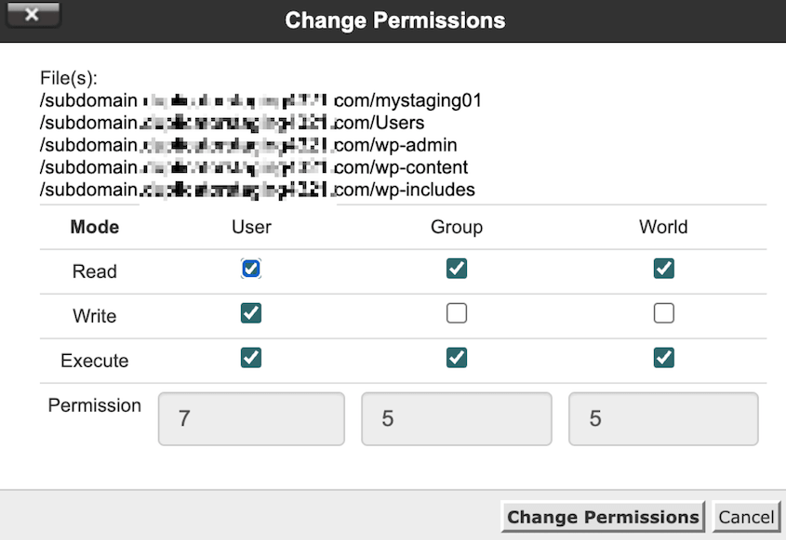The width and height of the screenshot is (786, 540).
Task: Uncheck the User Write checkbox
Action: [250, 313]
